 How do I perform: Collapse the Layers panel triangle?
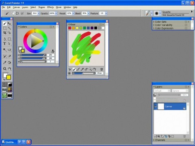pos(154,87)
